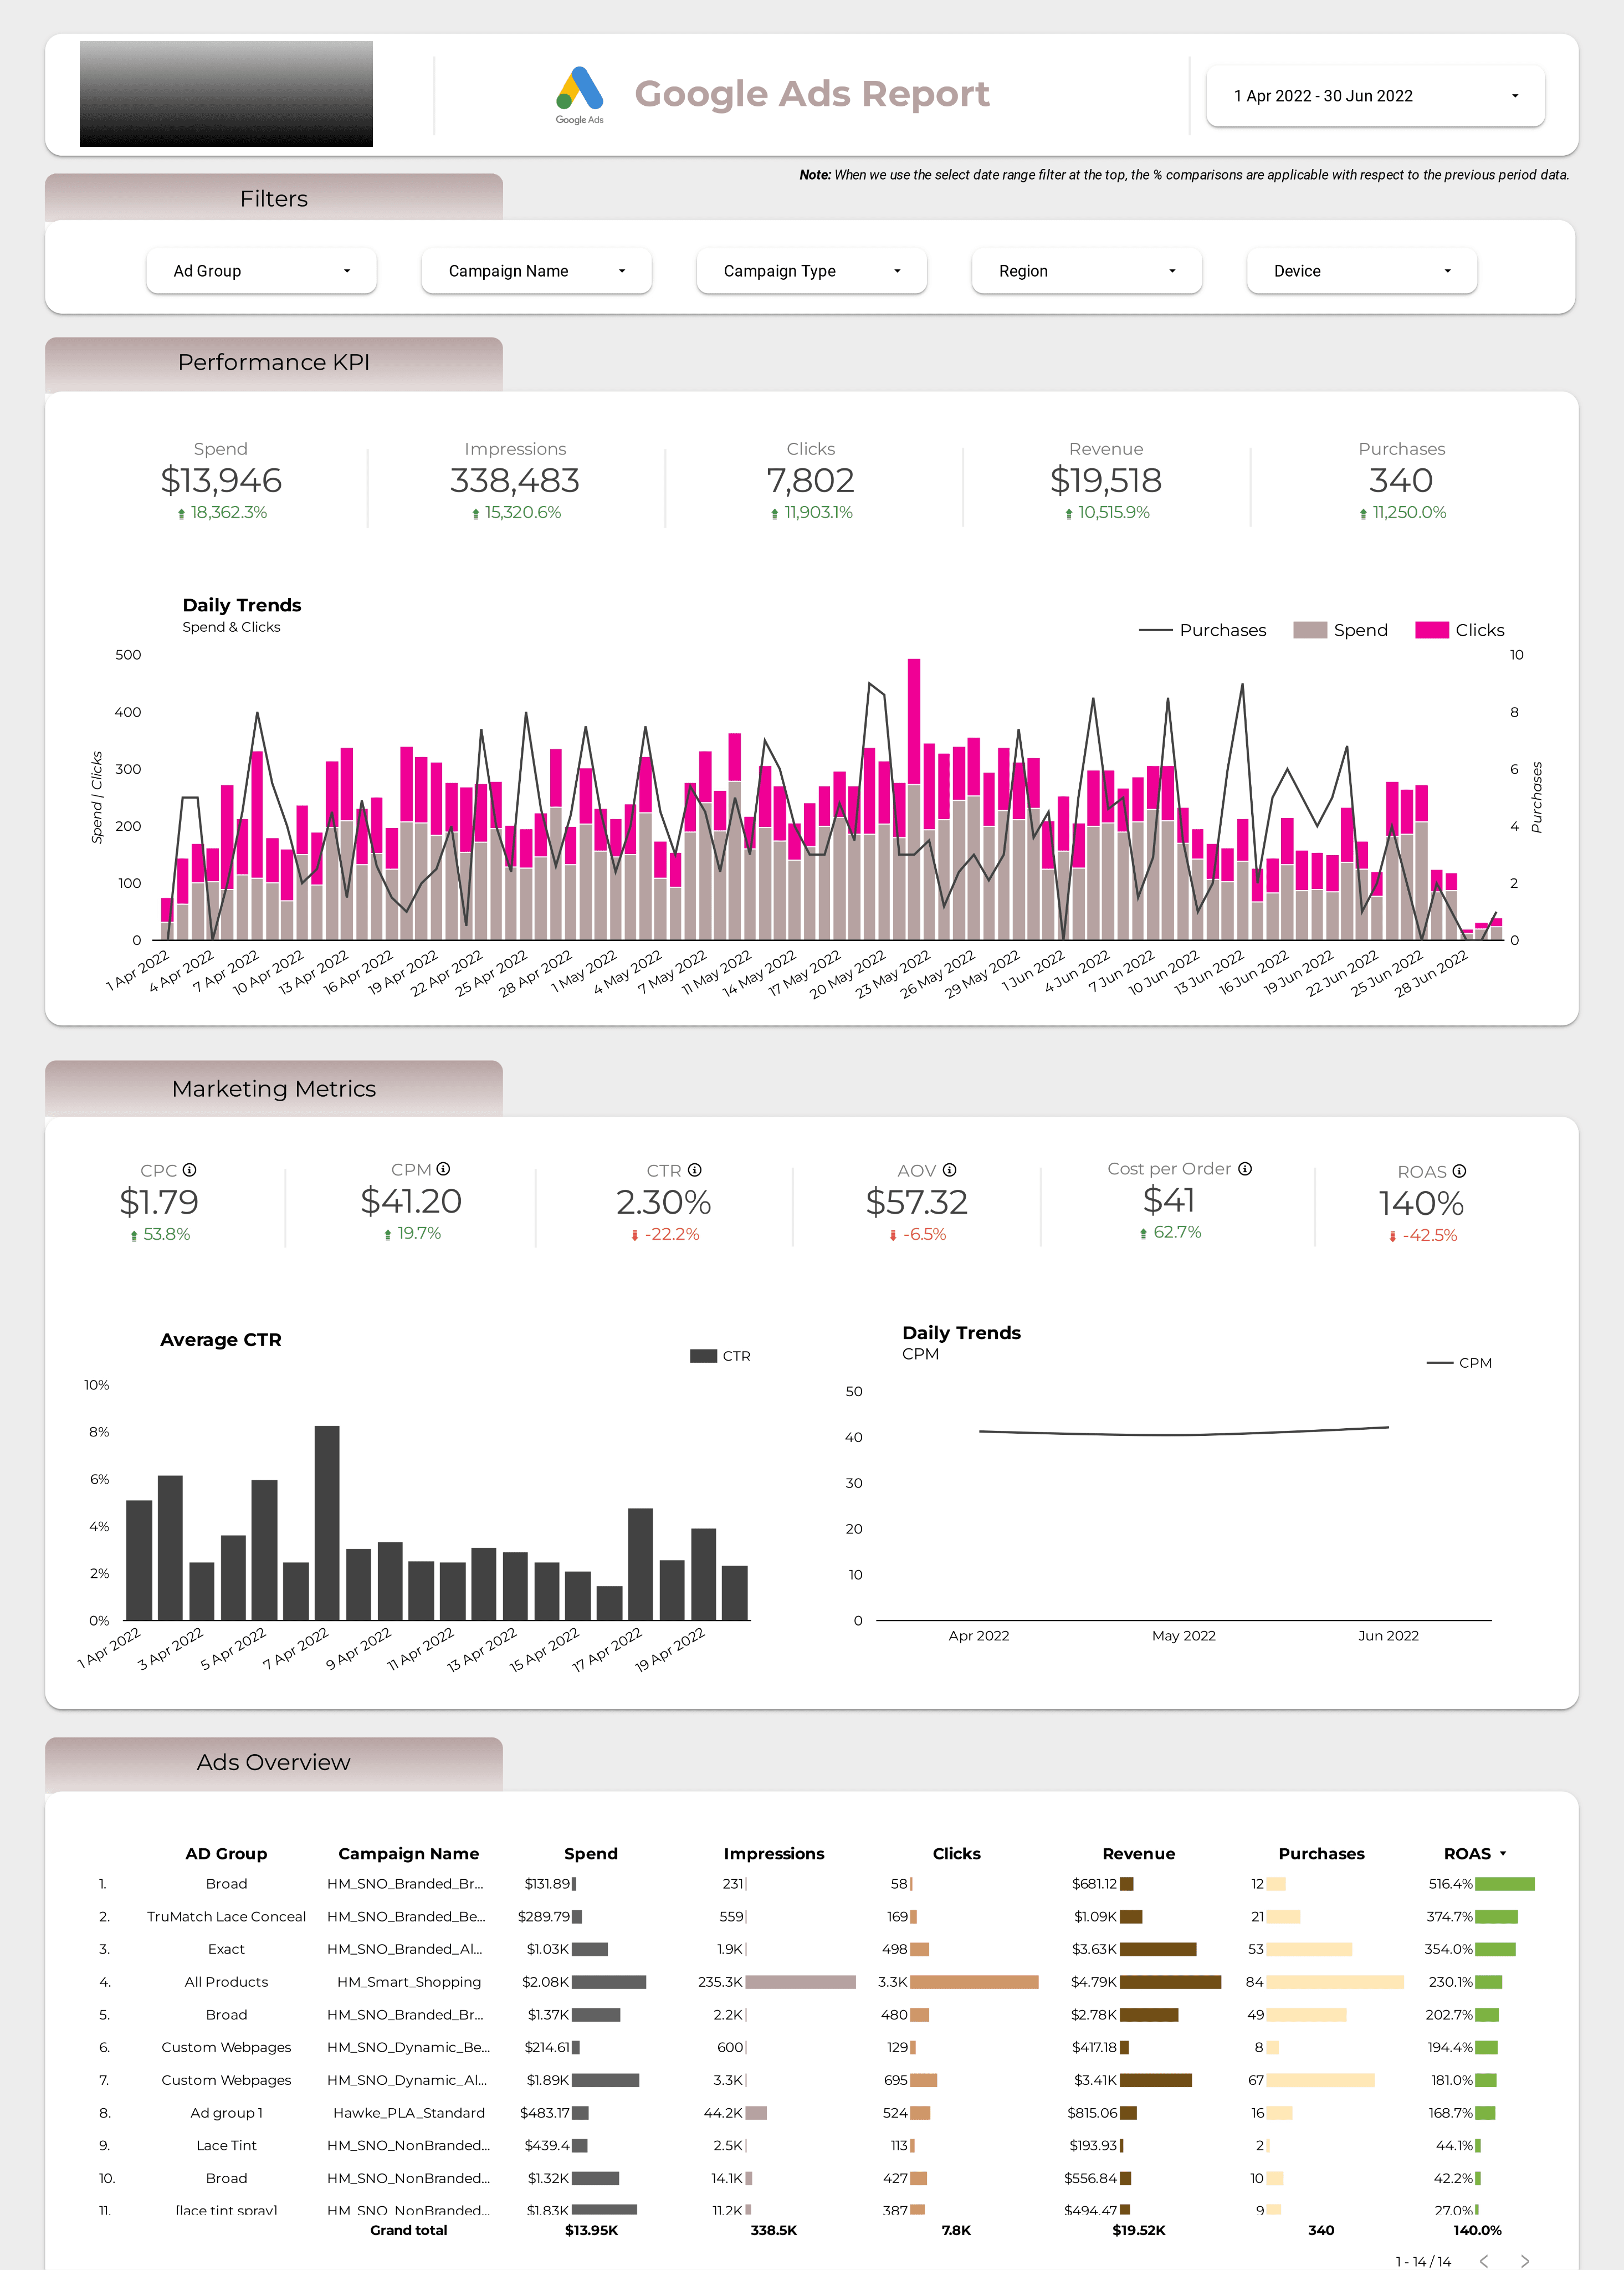Sort table by ROAS column header
This screenshot has height=2270, width=1624.
click(1467, 1853)
